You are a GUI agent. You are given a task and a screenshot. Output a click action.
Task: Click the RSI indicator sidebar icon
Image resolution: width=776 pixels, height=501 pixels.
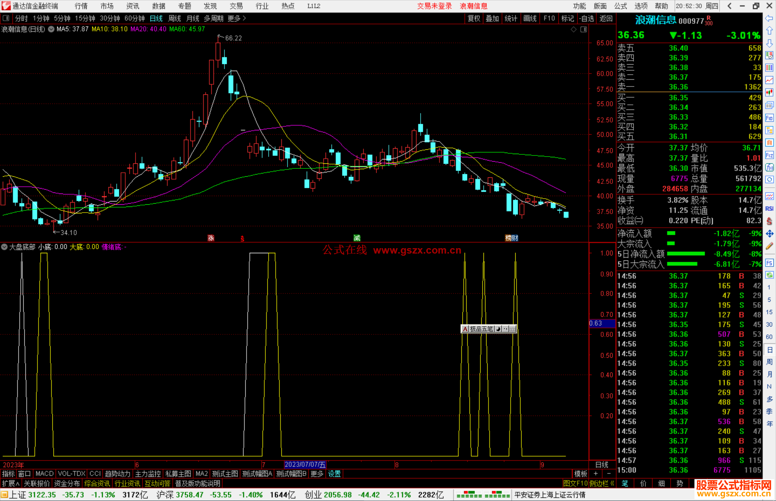point(769,209)
